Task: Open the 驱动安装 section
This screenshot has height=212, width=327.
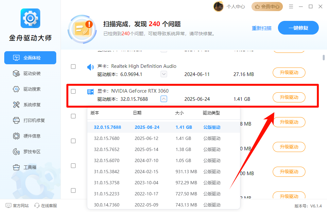Action: coord(30,73)
